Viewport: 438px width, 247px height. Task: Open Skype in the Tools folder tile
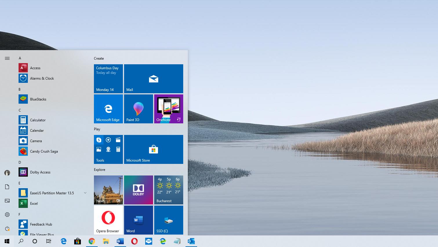click(x=99, y=140)
